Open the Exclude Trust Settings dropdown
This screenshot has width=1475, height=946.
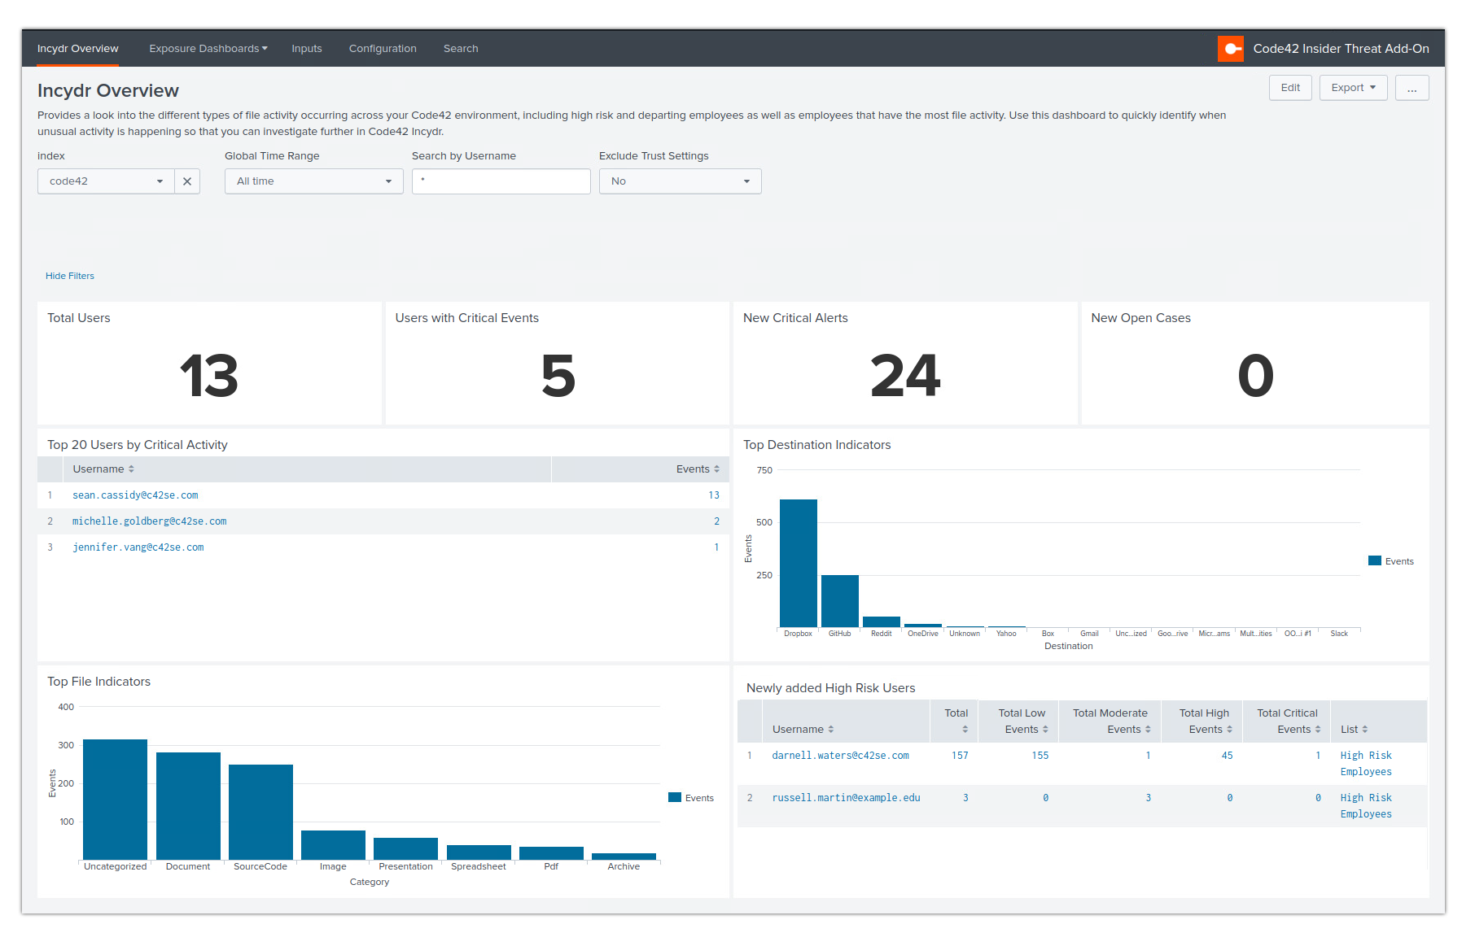tap(681, 181)
